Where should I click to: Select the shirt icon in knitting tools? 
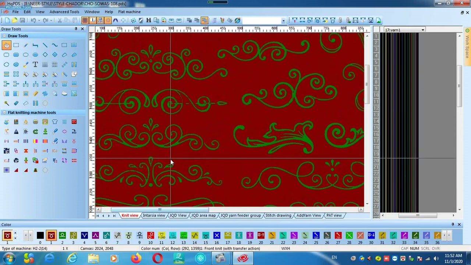pyautogui.click(x=55, y=122)
